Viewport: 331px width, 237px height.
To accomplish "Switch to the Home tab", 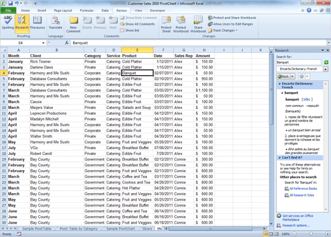I will pyautogui.click(x=25, y=10).
